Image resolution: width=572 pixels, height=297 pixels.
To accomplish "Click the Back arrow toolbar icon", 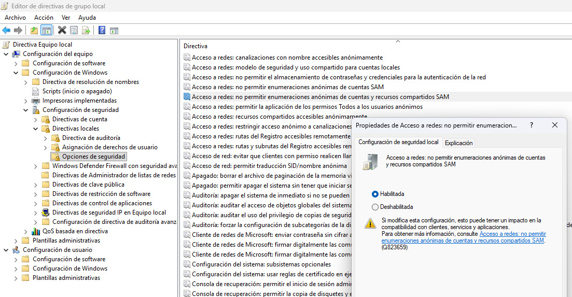I will click(6, 30).
